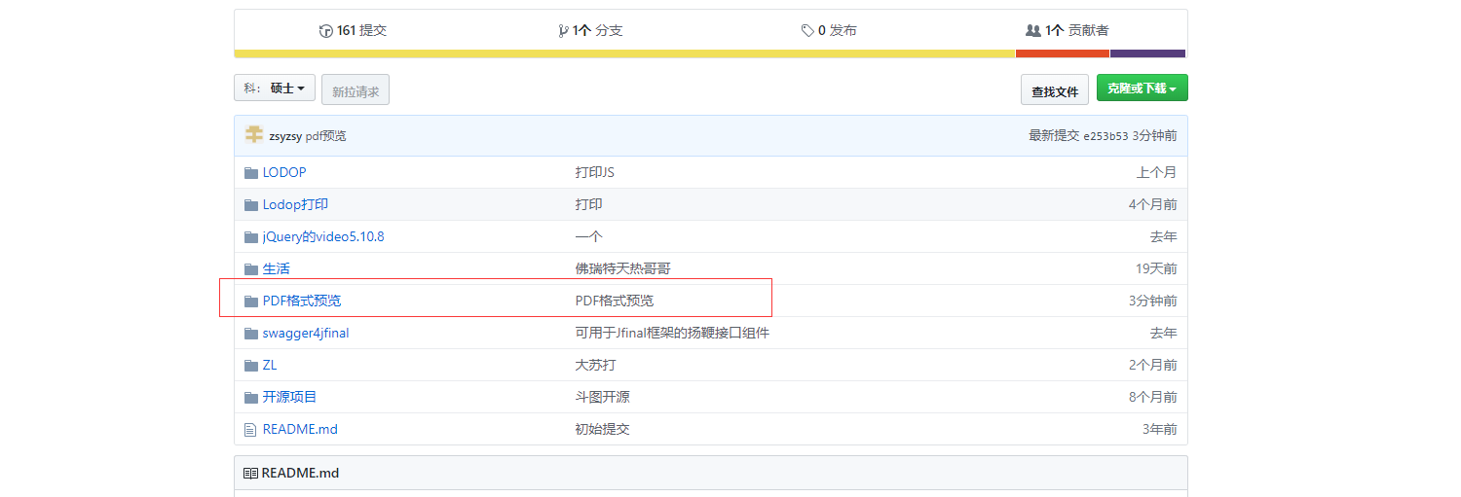The width and height of the screenshot is (1461, 497).
Task: Click the branch icon beside 分支
Action: click(x=563, y=31)
